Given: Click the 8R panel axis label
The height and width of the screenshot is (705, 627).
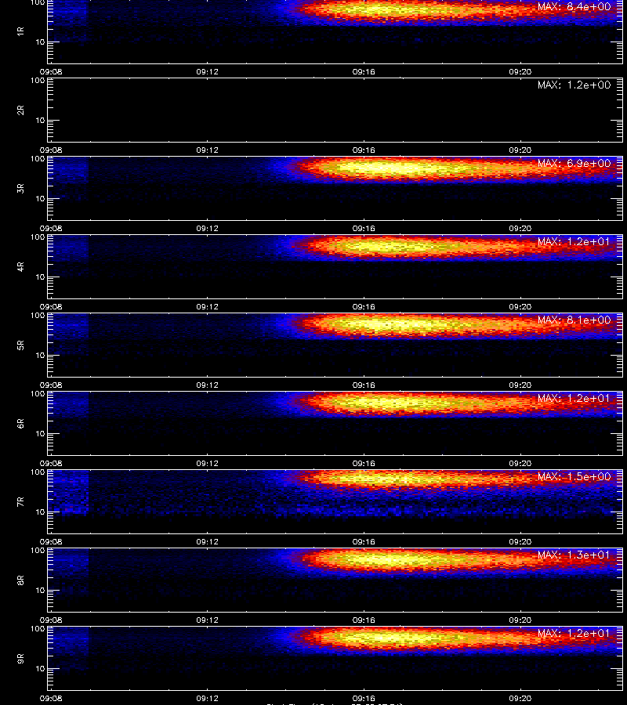Looking at the screenshot, I should (20, 580).
